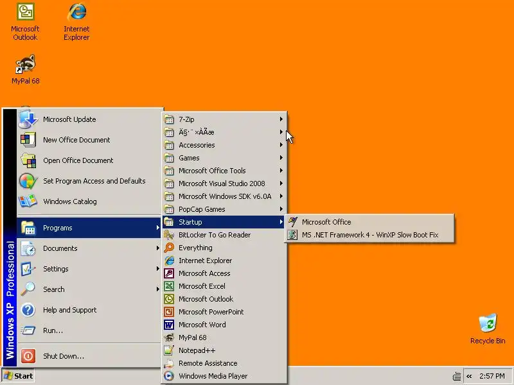Click the Notepad++ label
514x385 pixels.
(x=197, y=350)
